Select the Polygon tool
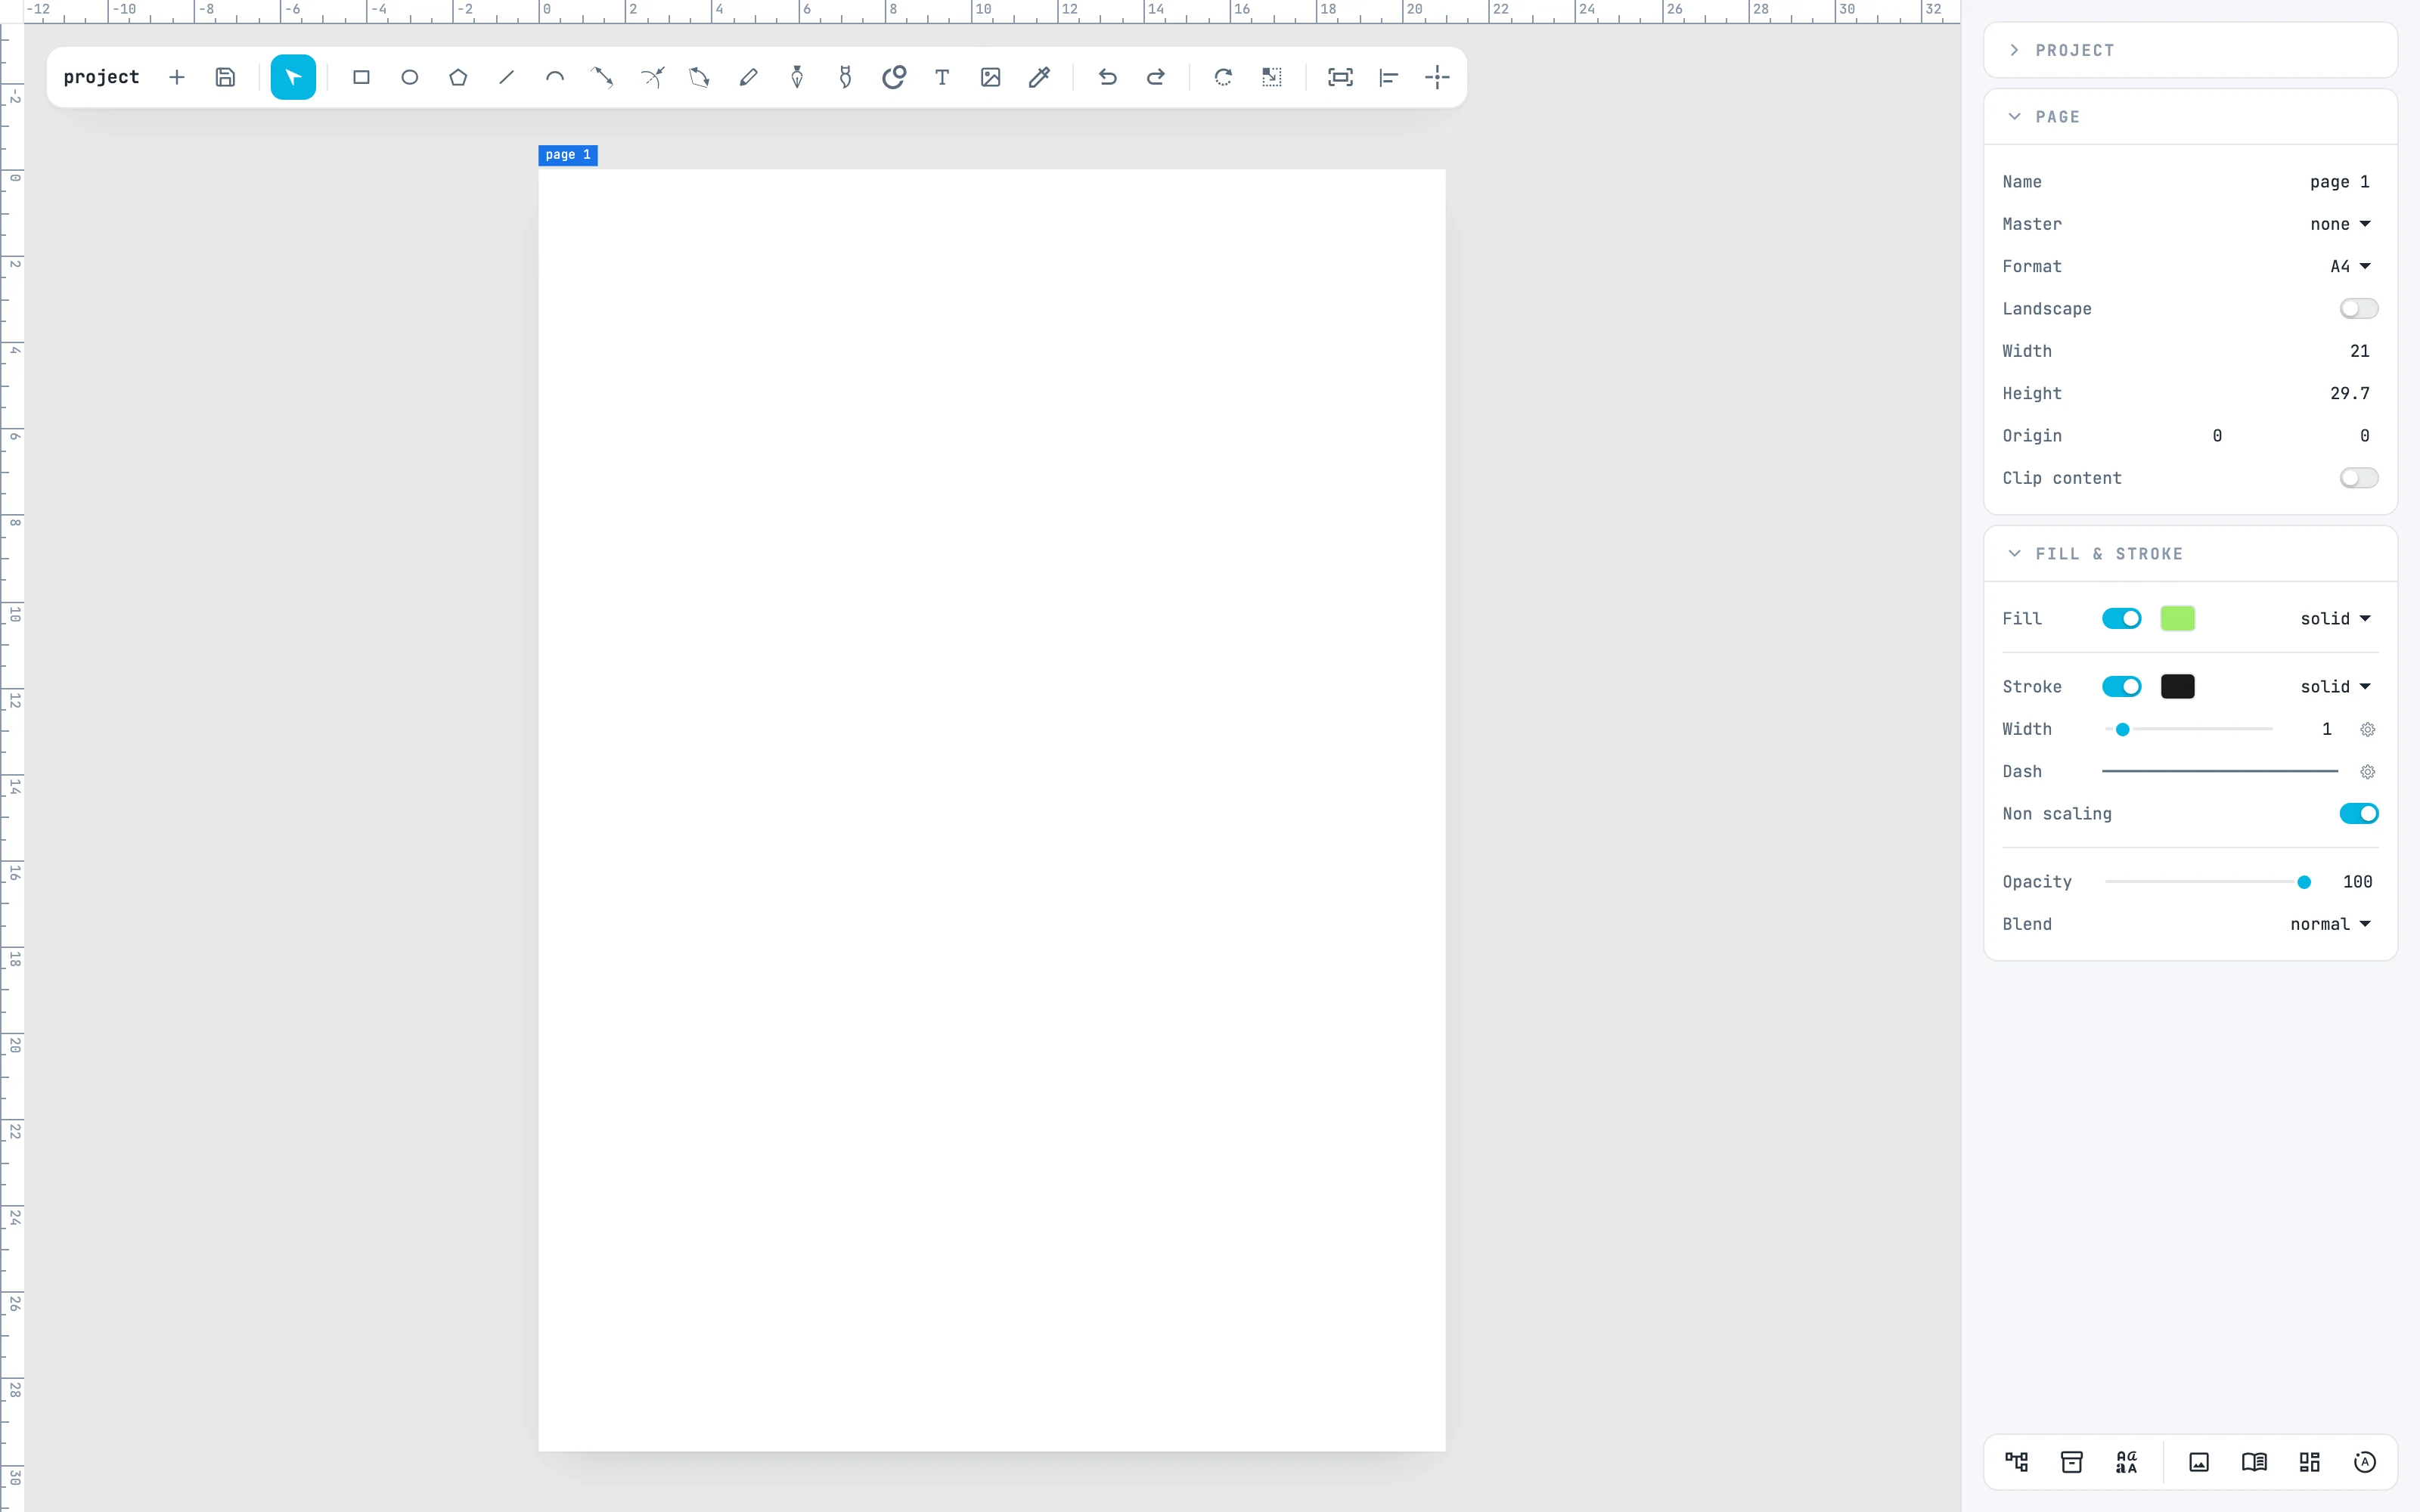Image resolution: width=2420 pixels, height=1512 pixels. point(458,77)
